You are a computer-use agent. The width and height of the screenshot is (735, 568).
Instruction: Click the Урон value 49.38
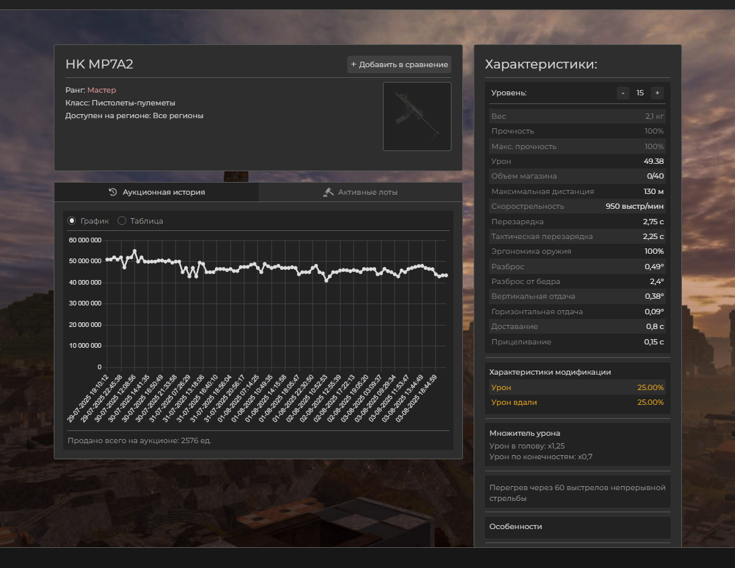tap(654, 161)
